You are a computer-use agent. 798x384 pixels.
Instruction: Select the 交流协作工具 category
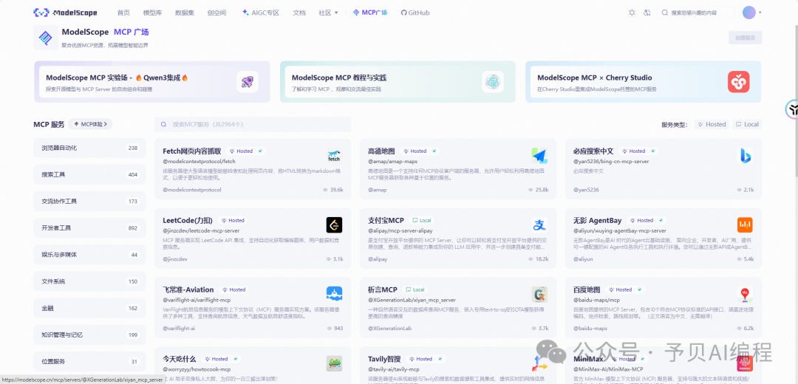[x=89, y=202]
